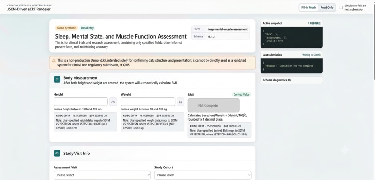The image size is (375, 180).
Task: Click the Height CDISC SDTM note box
Action: point(86,122)
